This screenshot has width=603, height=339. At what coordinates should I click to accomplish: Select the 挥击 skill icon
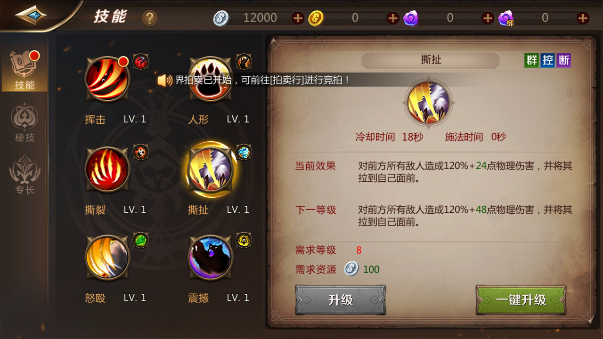coord(107,79)
